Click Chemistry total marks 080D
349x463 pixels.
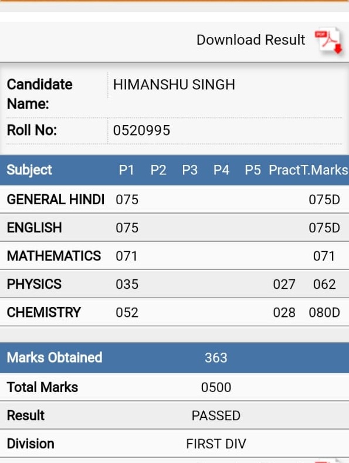pos(324,313)
